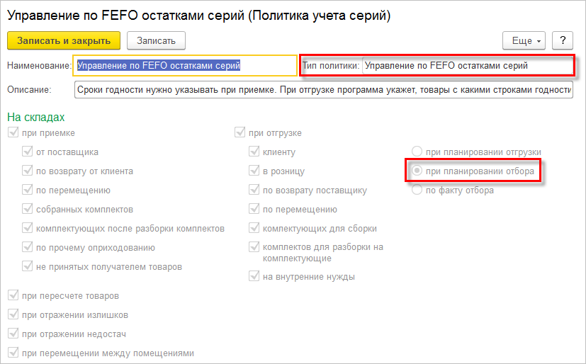Select по факту отбора radio button
Image resolution: width=586 pixels, height=364 pixels.
[x=417, y=190]
